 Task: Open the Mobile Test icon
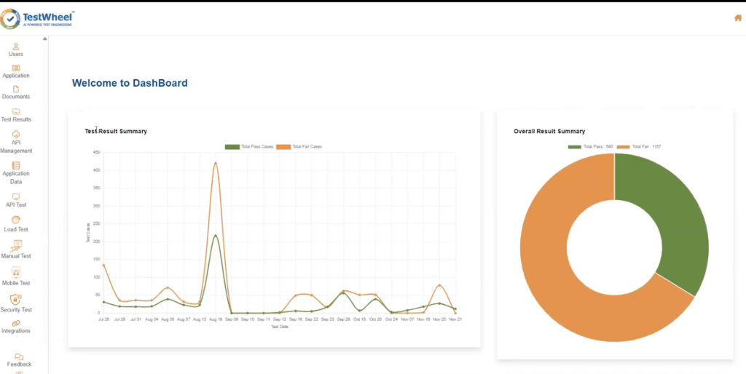click(x=16, y=272)
